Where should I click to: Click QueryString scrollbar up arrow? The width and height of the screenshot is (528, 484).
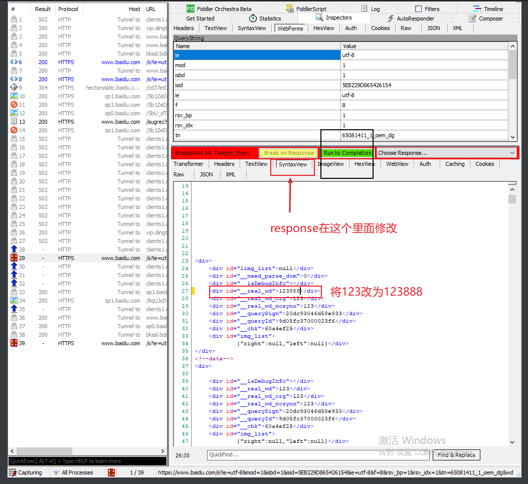point(512,46)
